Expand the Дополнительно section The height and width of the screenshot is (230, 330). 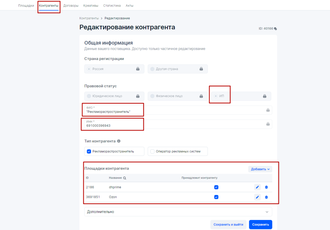click(178, 212)
